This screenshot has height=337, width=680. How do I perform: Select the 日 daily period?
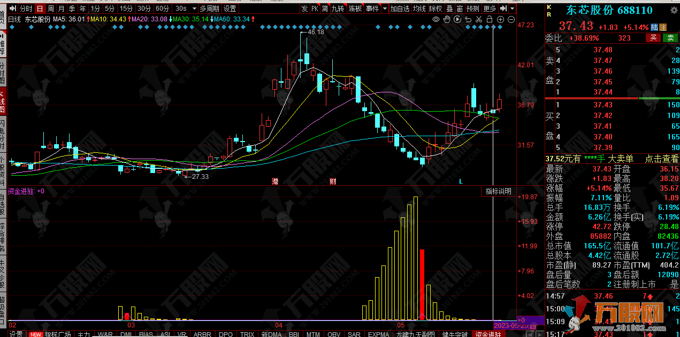[40, 9]
